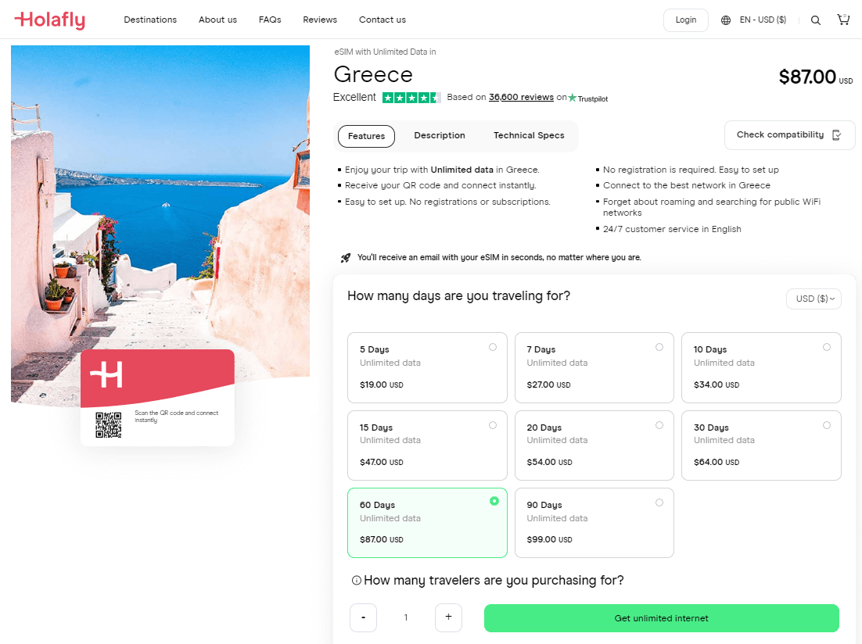862x644 pixels.
Task: Open the shopping cart icon
Action: [843, 20]
